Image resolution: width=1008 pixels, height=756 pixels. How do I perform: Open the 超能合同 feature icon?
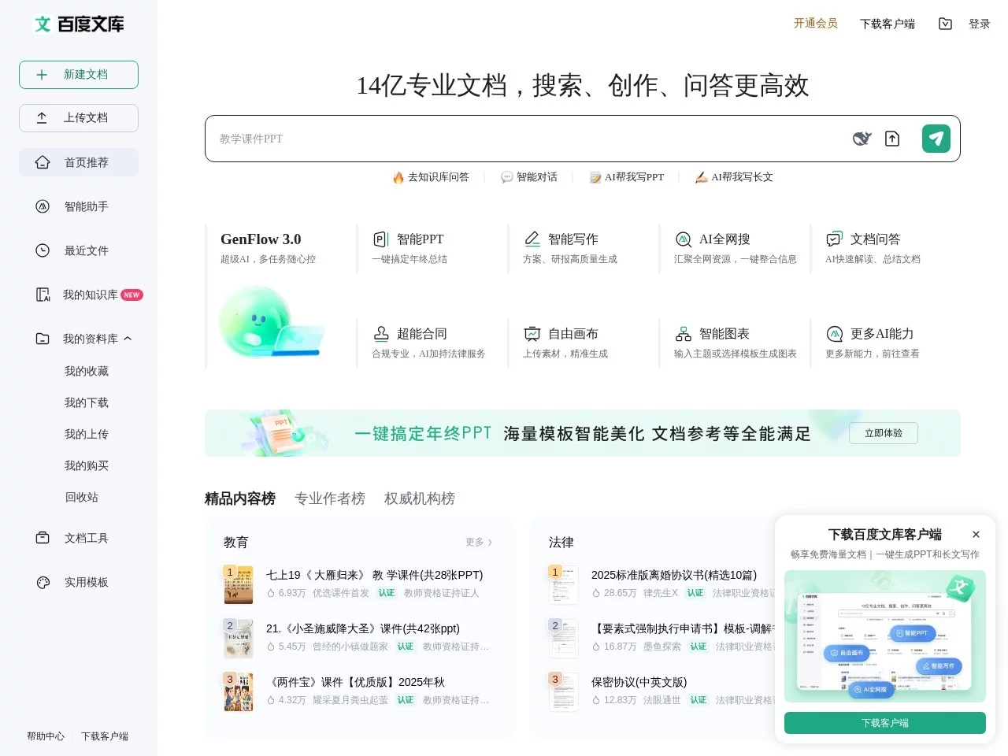(x=381, y=333)
